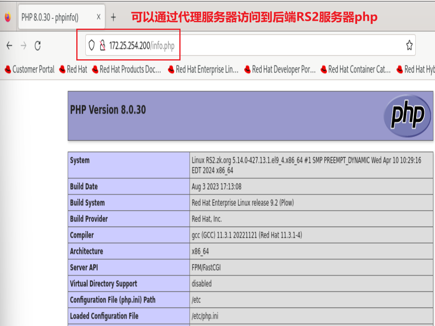Click the Firefox logo icon
This screenshot has width=435, height=326.
(8, 17)
